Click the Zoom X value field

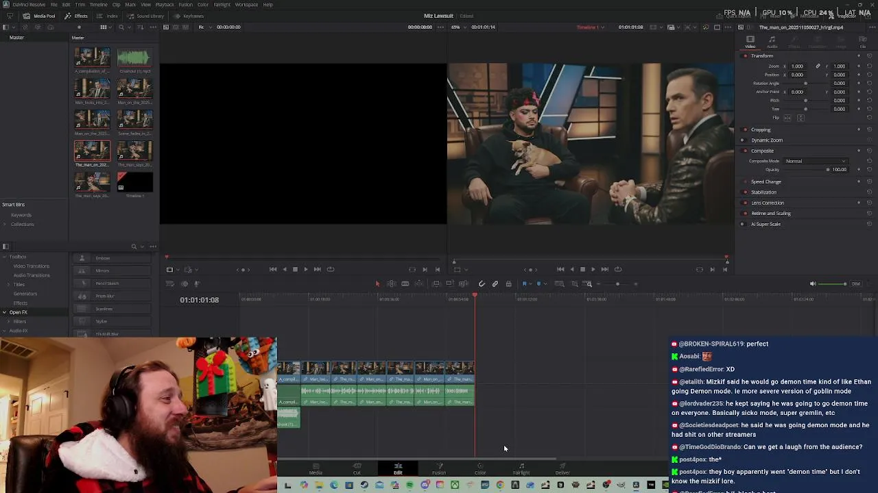[x=797, y=66]
